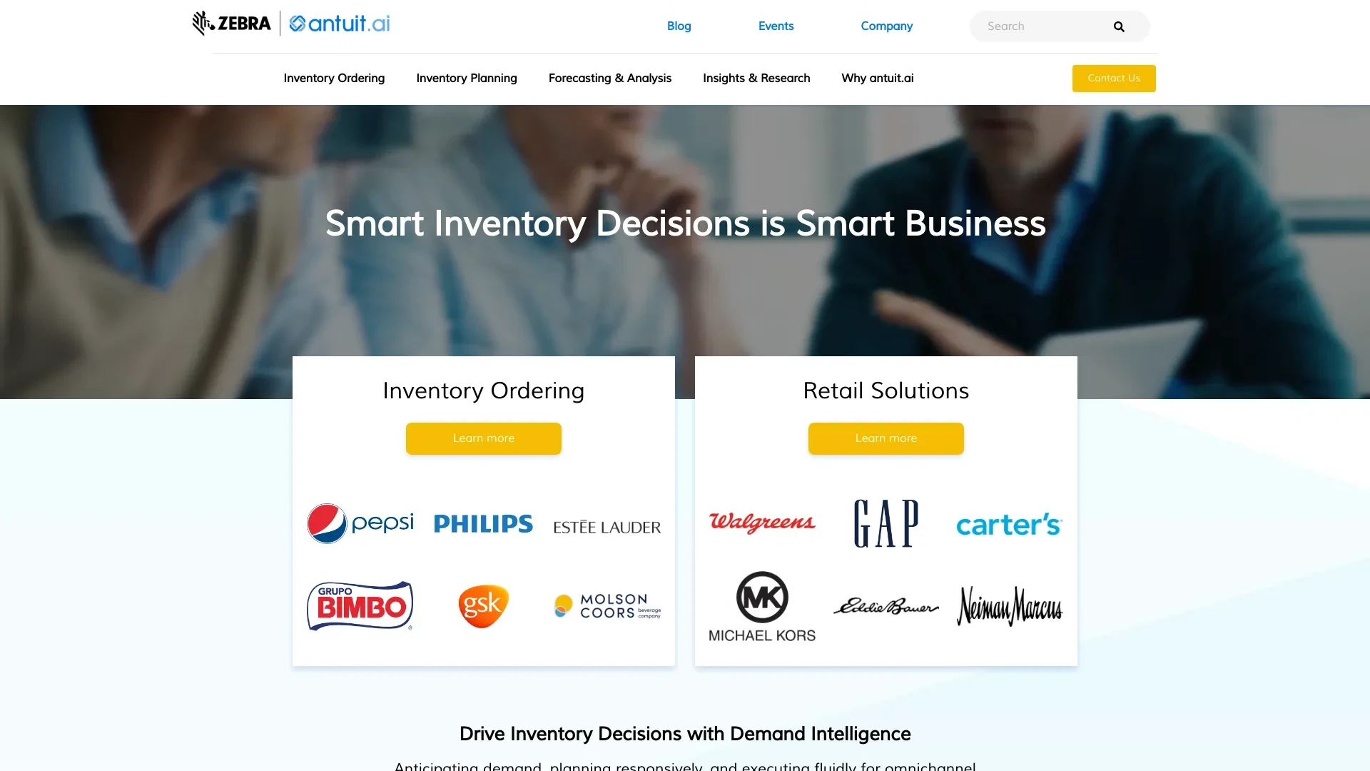
Task: Click the Contact Us button
Action: [x=1114, y=78]
